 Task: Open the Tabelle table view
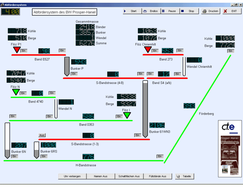click(x=184, y=176)
